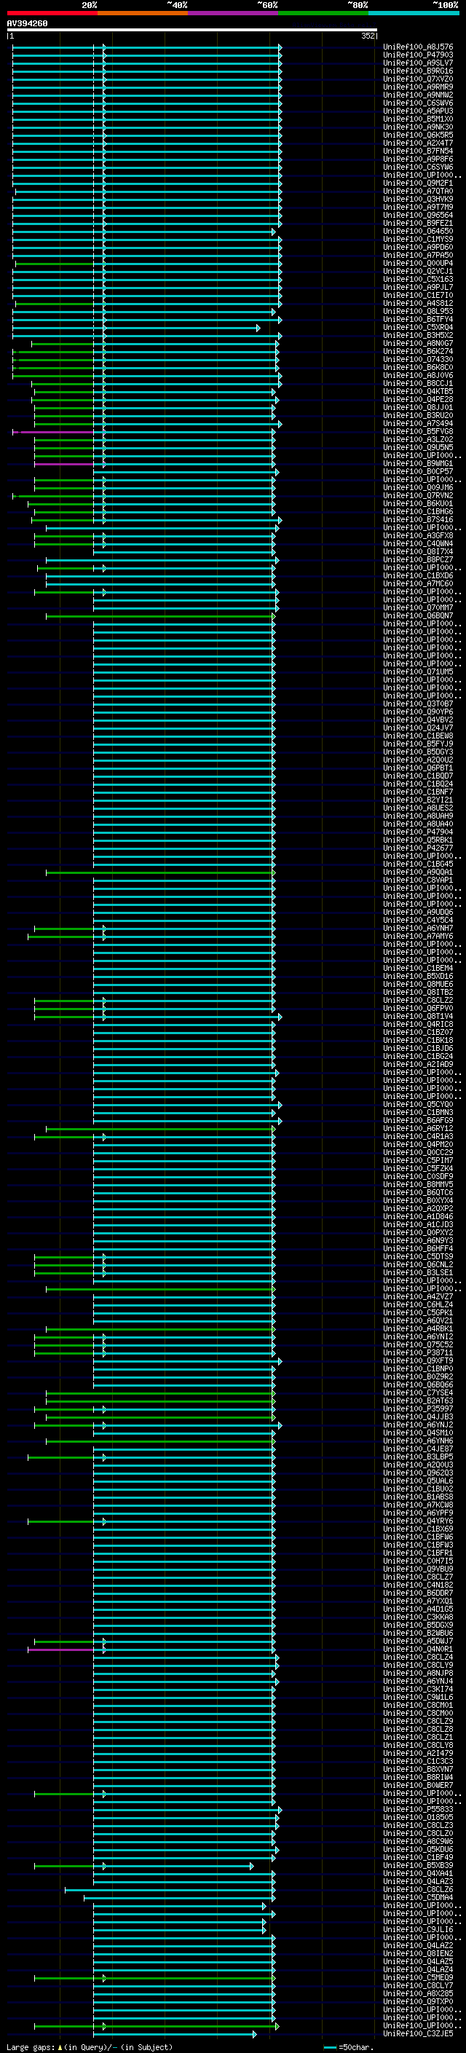The height and width of the screenshot is (2053, 466).
Task: Select hit label UniRef100_O18505
Action: (418, 1817)
